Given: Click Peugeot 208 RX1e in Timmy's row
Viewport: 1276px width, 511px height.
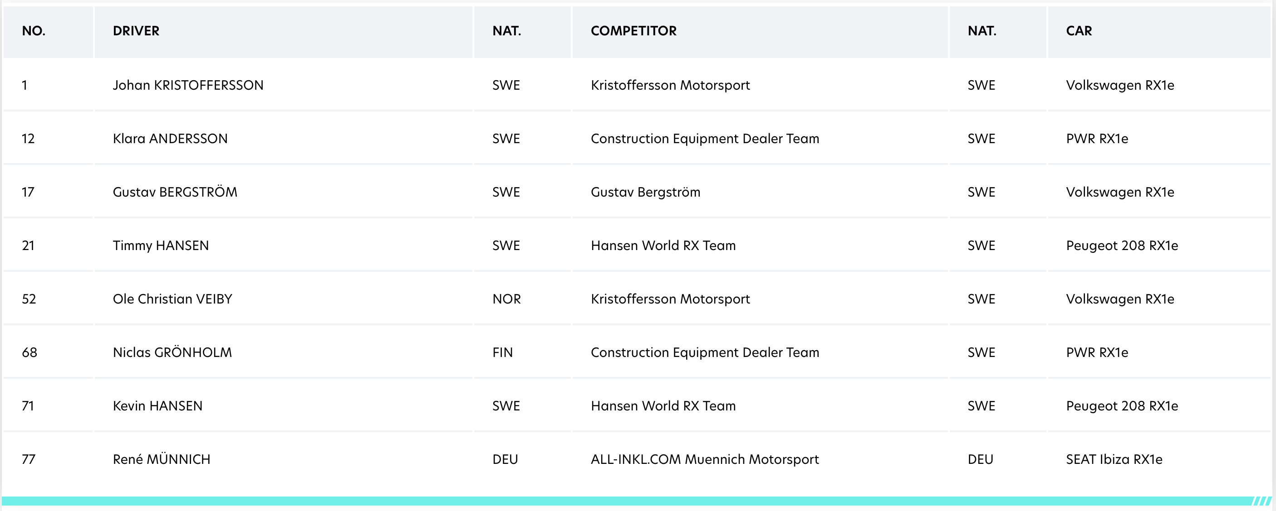Looking at the screenshot, I should point(1122,246).
